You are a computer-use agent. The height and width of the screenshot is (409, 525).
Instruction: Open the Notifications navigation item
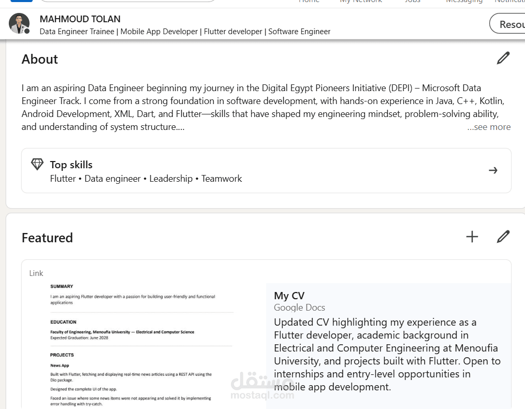(509, 2)
